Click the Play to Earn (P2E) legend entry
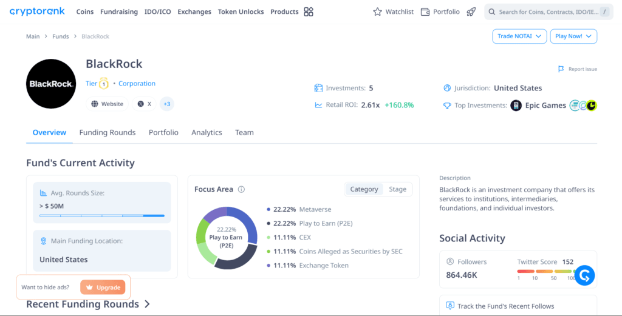Screen dimensions: 622x316 pyautogui.click(x=309, y=223)
